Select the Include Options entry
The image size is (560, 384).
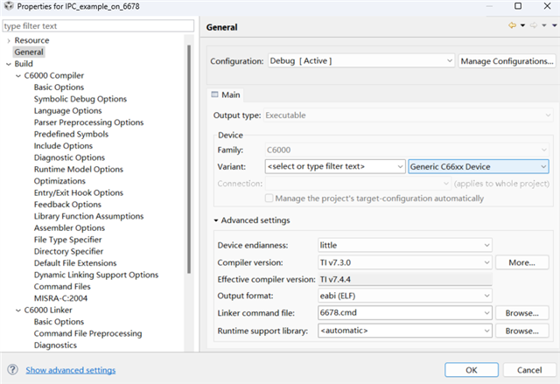pos(63,146)
